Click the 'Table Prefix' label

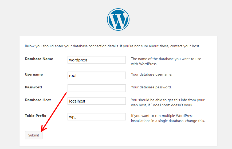pyautogui.click(x=36, y=116)
